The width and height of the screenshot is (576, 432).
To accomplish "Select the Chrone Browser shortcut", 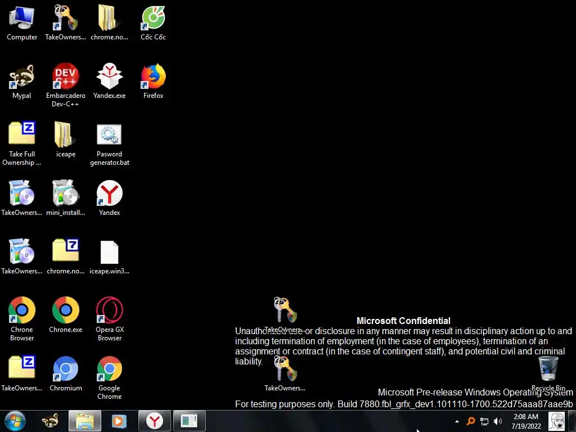I will [x=22, y=319].
